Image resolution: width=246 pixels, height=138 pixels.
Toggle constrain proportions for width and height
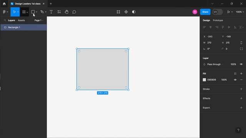tap(241, 43)
